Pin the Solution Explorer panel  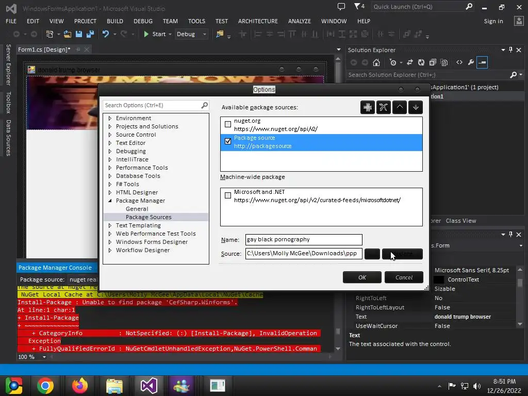pyautogui.click(x=511, y=50)
